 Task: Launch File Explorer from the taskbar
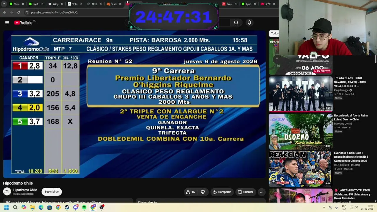pyautogui.click(x=32, y=207)
